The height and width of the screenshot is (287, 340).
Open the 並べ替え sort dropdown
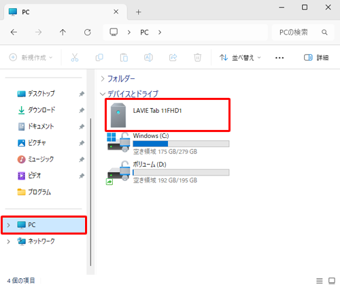240,58
